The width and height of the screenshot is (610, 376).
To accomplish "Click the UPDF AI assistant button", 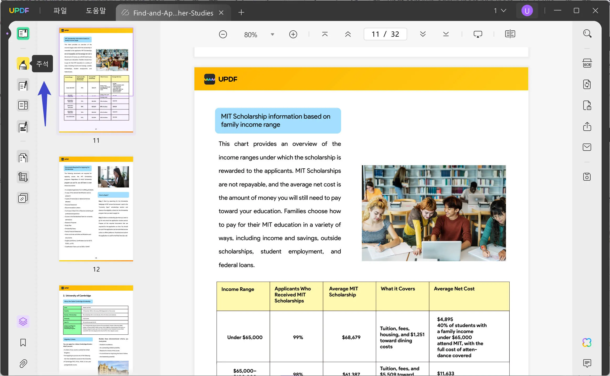I will [x=587, y=342].
